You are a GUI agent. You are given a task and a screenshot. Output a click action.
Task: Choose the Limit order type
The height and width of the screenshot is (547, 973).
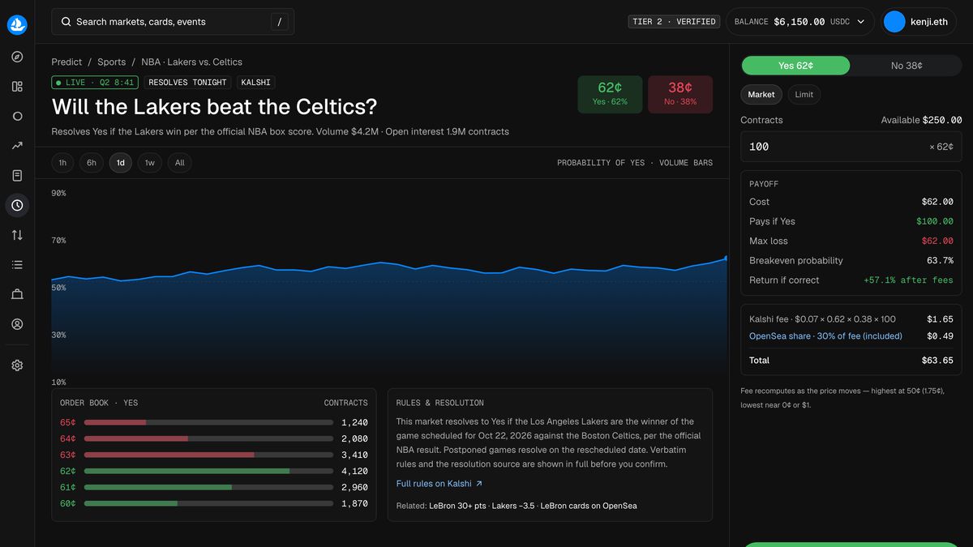pyautogui.click(x=804, y=95)
